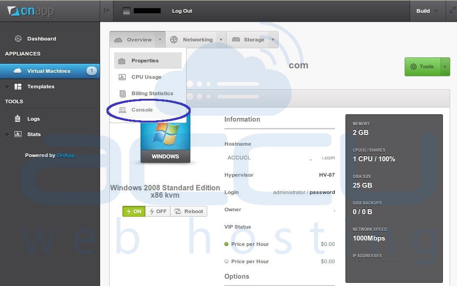Switch to the Networking tab
The height and width of the screenshot is (286, 457).
[196, 40]
